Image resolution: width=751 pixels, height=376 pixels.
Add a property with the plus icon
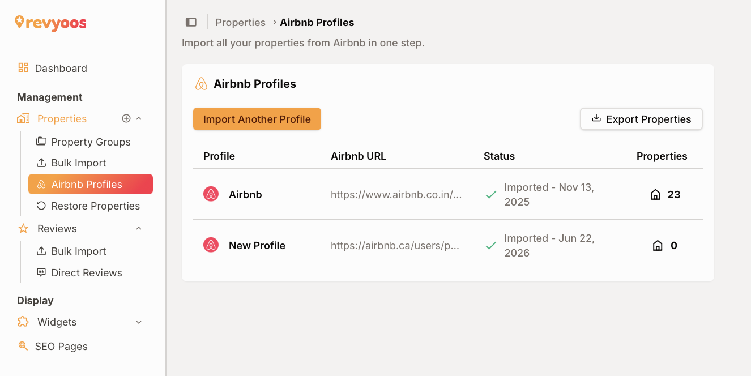click(x=126, y=118)
